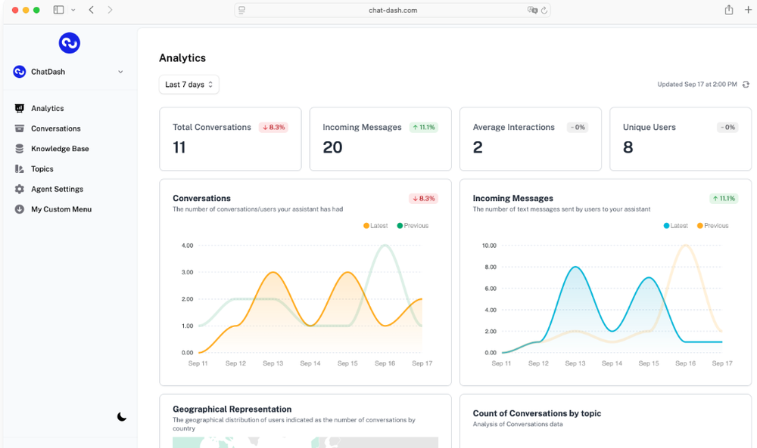This screenshot has height=448, width=757.
Task: Toggle the Latest series in Conversations chart
Action: tap(375, 225)
